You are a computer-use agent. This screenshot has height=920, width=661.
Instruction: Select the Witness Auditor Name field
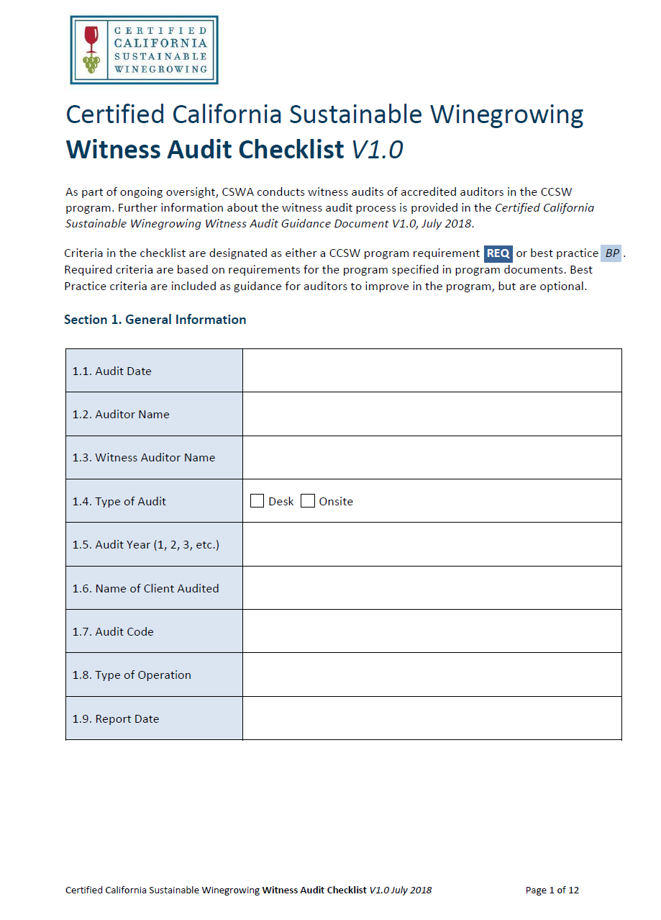[x=432, y=457]
